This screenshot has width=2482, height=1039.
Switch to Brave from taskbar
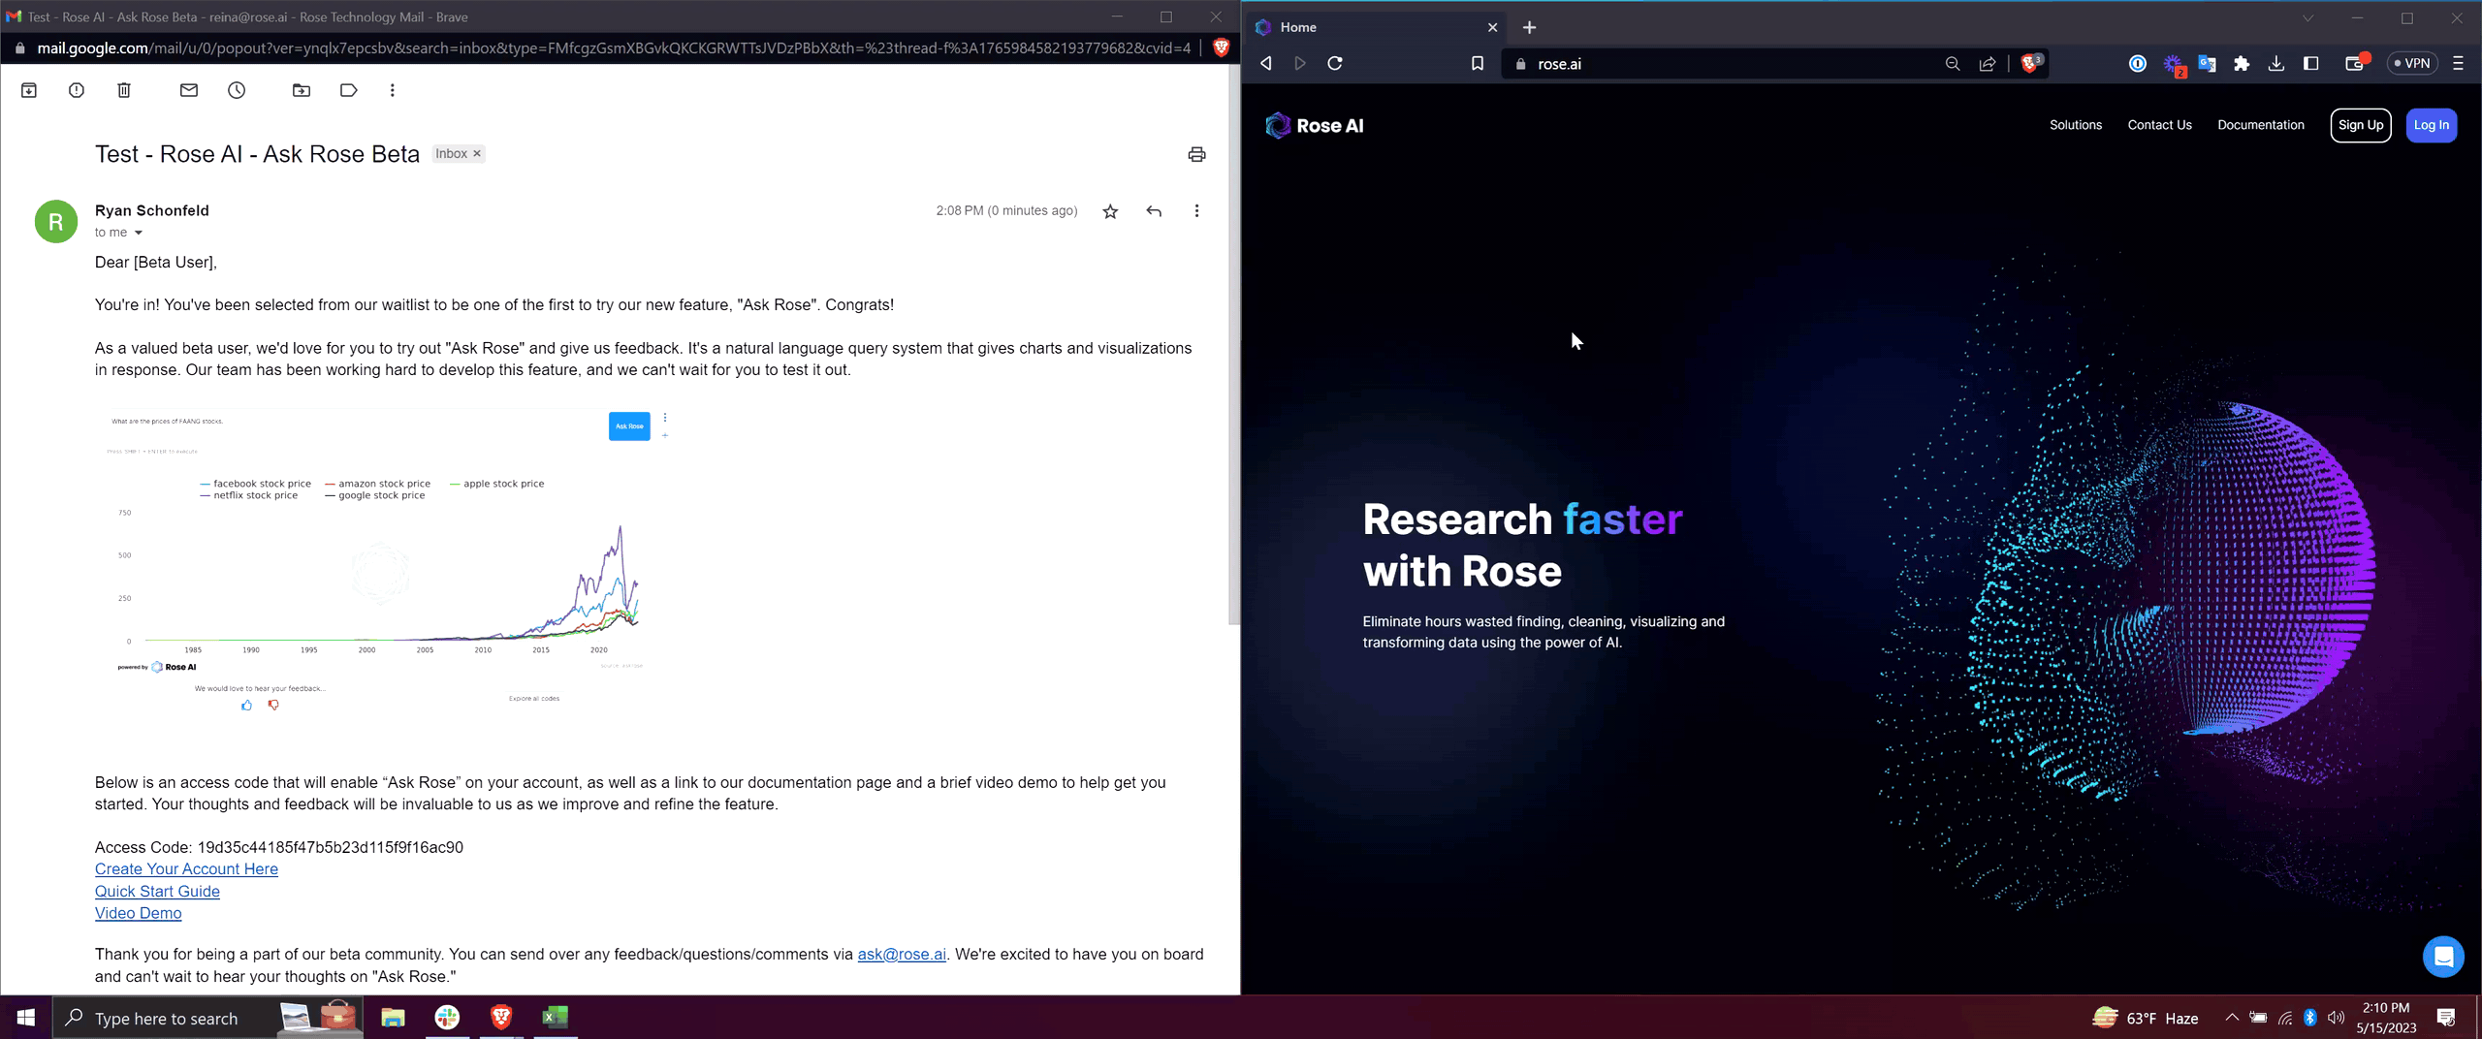click(501, 1018)
